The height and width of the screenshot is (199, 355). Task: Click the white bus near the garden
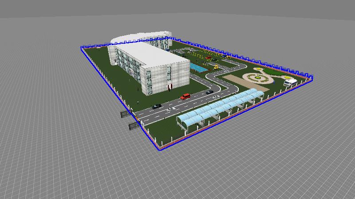tap(290, 82)
